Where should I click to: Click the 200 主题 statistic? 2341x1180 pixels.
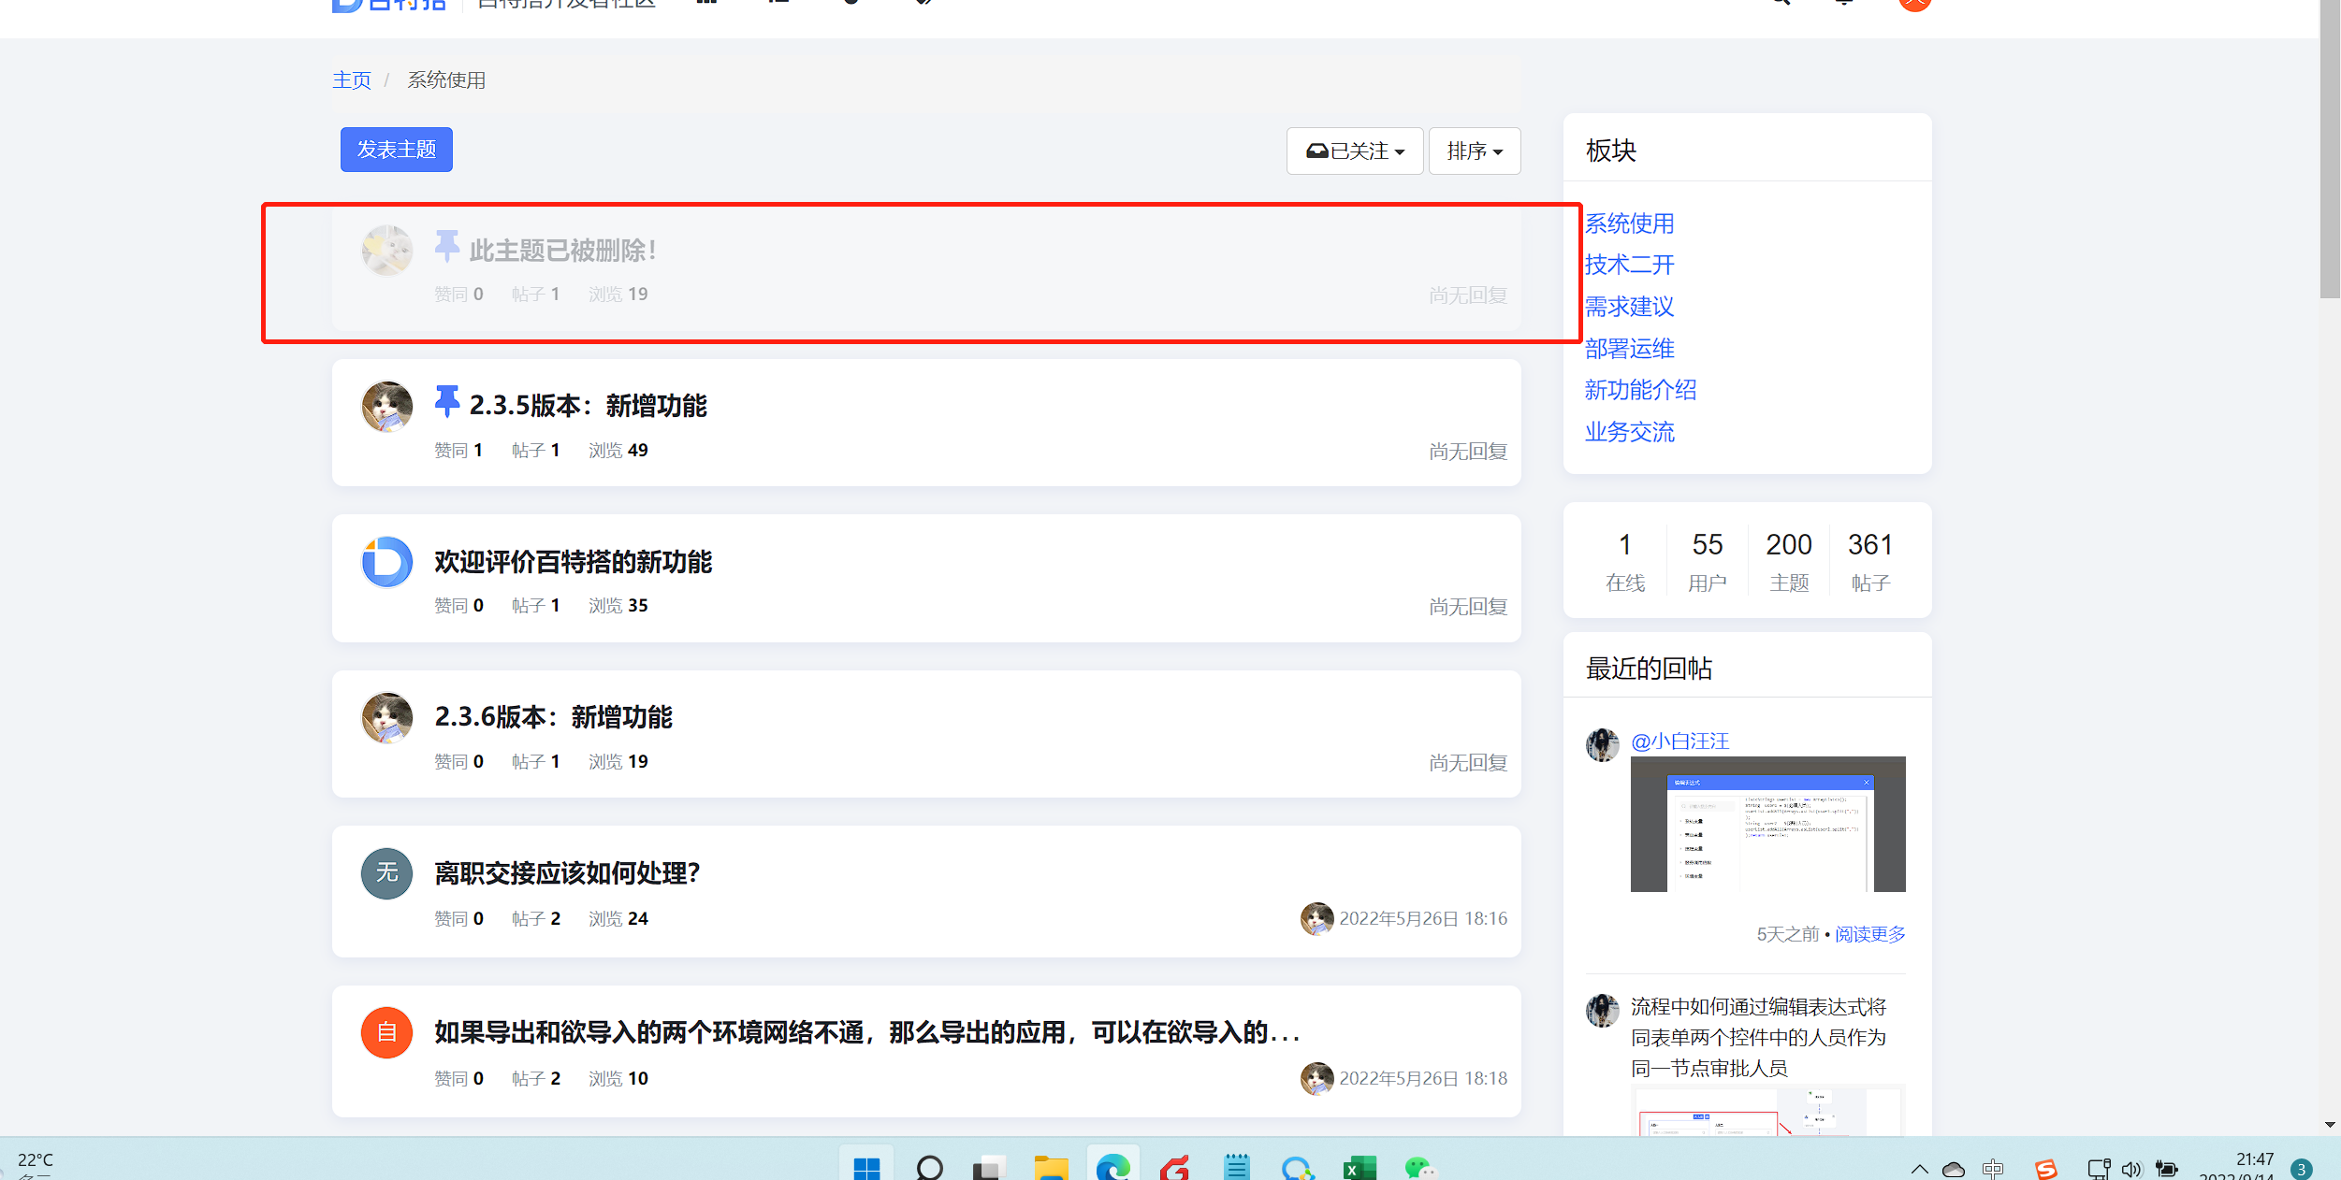tap(1789, 561)
